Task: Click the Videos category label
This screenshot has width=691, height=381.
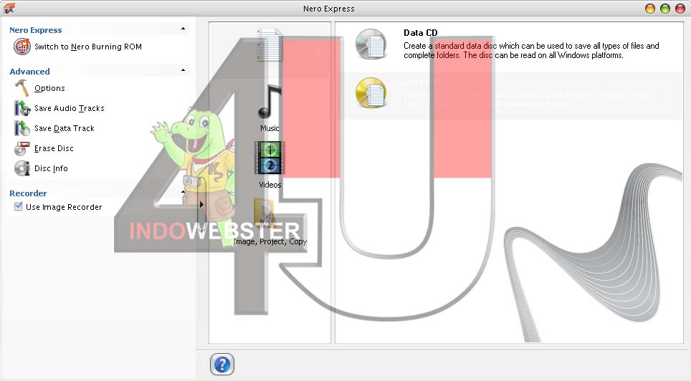Action: [270, 185]
